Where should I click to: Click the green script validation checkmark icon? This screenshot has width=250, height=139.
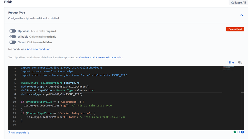(235, 132)
